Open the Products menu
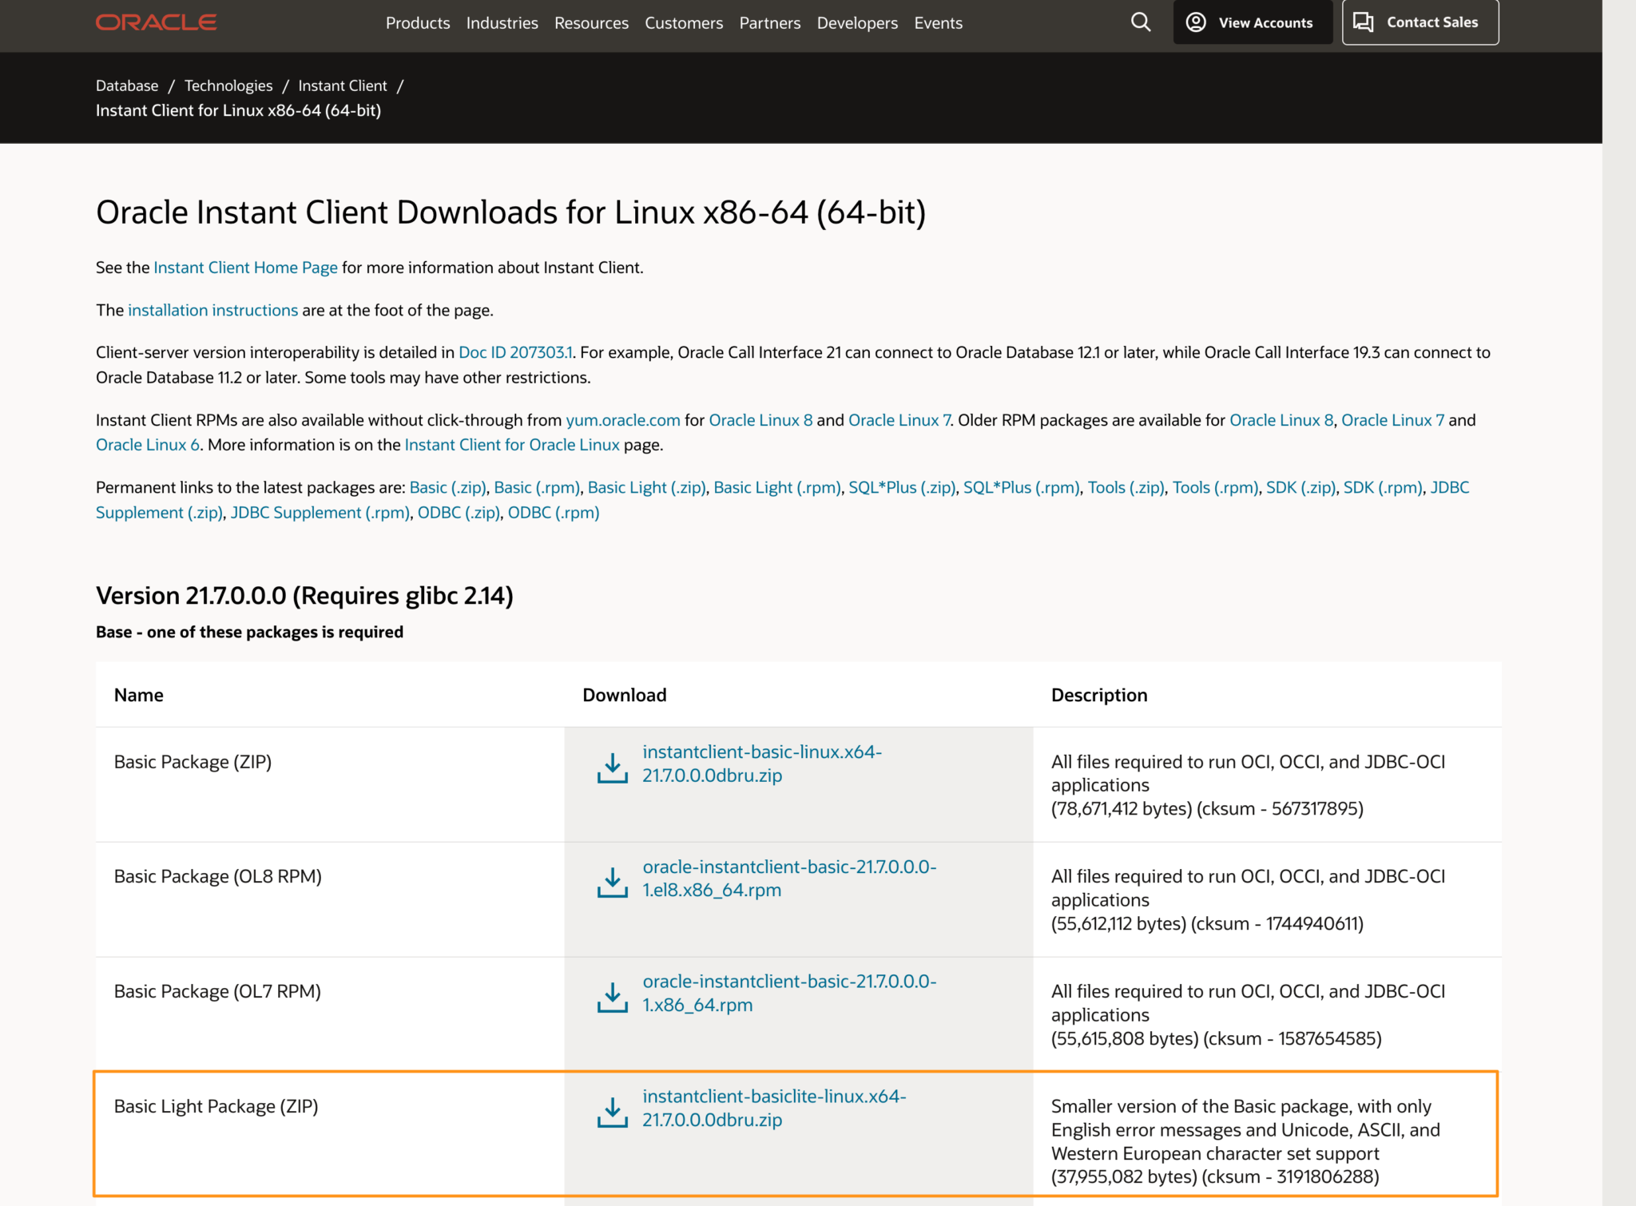This screenshot has width=1636, height=1206. point(418,23)
